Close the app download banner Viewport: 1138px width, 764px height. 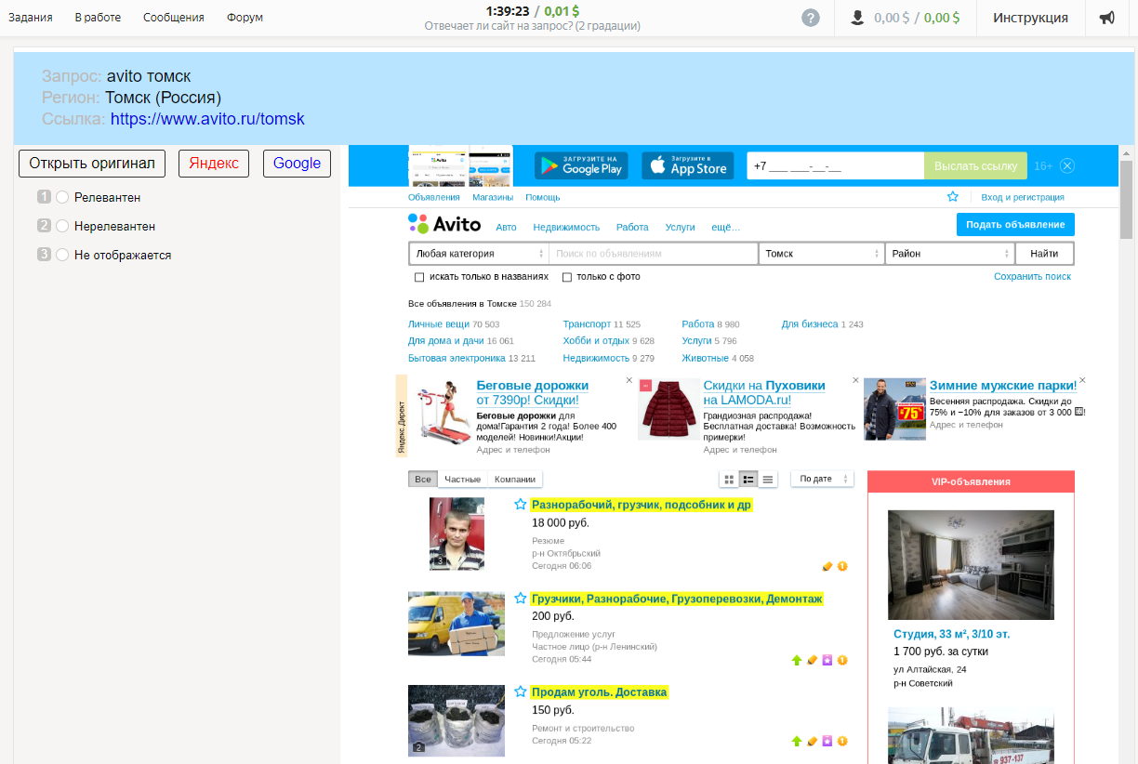coord(1067,165)
